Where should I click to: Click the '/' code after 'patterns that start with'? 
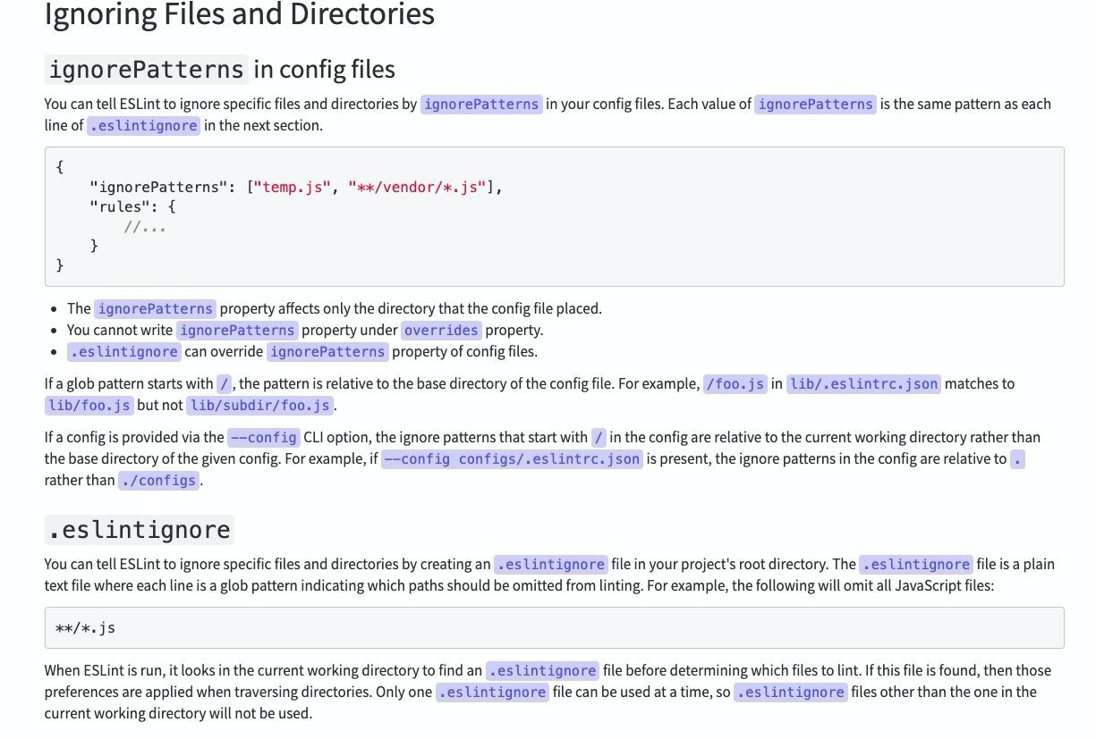pyautogui.click(x=599, y=437)
